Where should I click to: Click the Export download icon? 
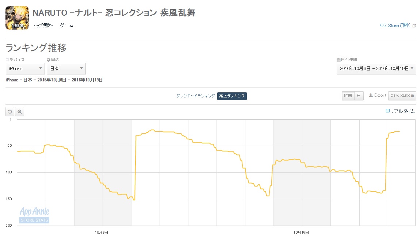(x=371, y=95)
